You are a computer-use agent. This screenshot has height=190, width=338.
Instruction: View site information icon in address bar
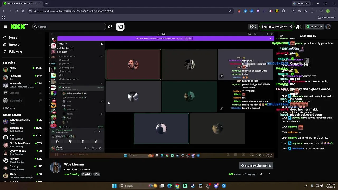coord(30,11)
